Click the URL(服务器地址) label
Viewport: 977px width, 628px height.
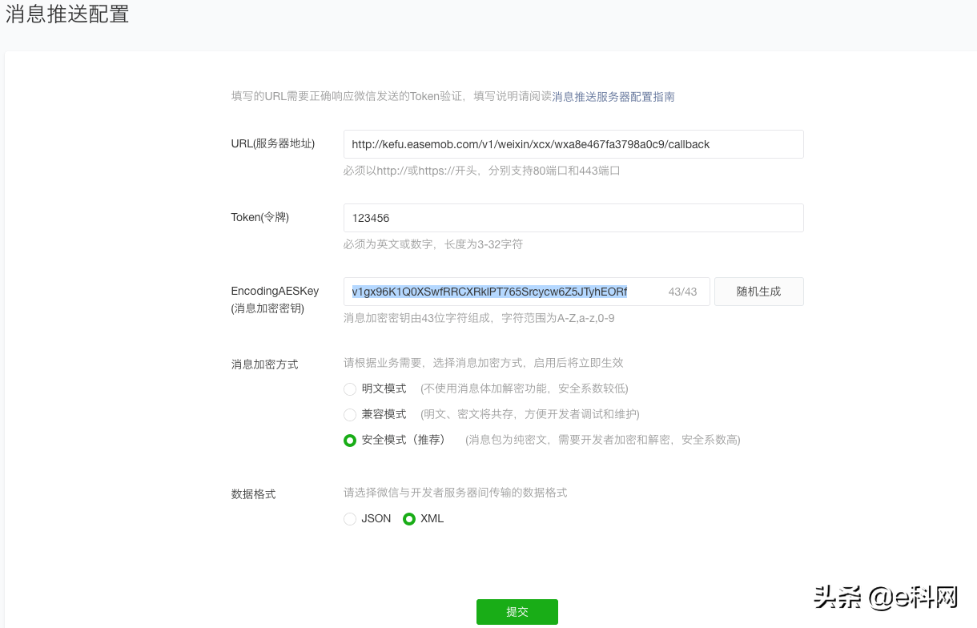pyautogui.click(x=273, y=143)
